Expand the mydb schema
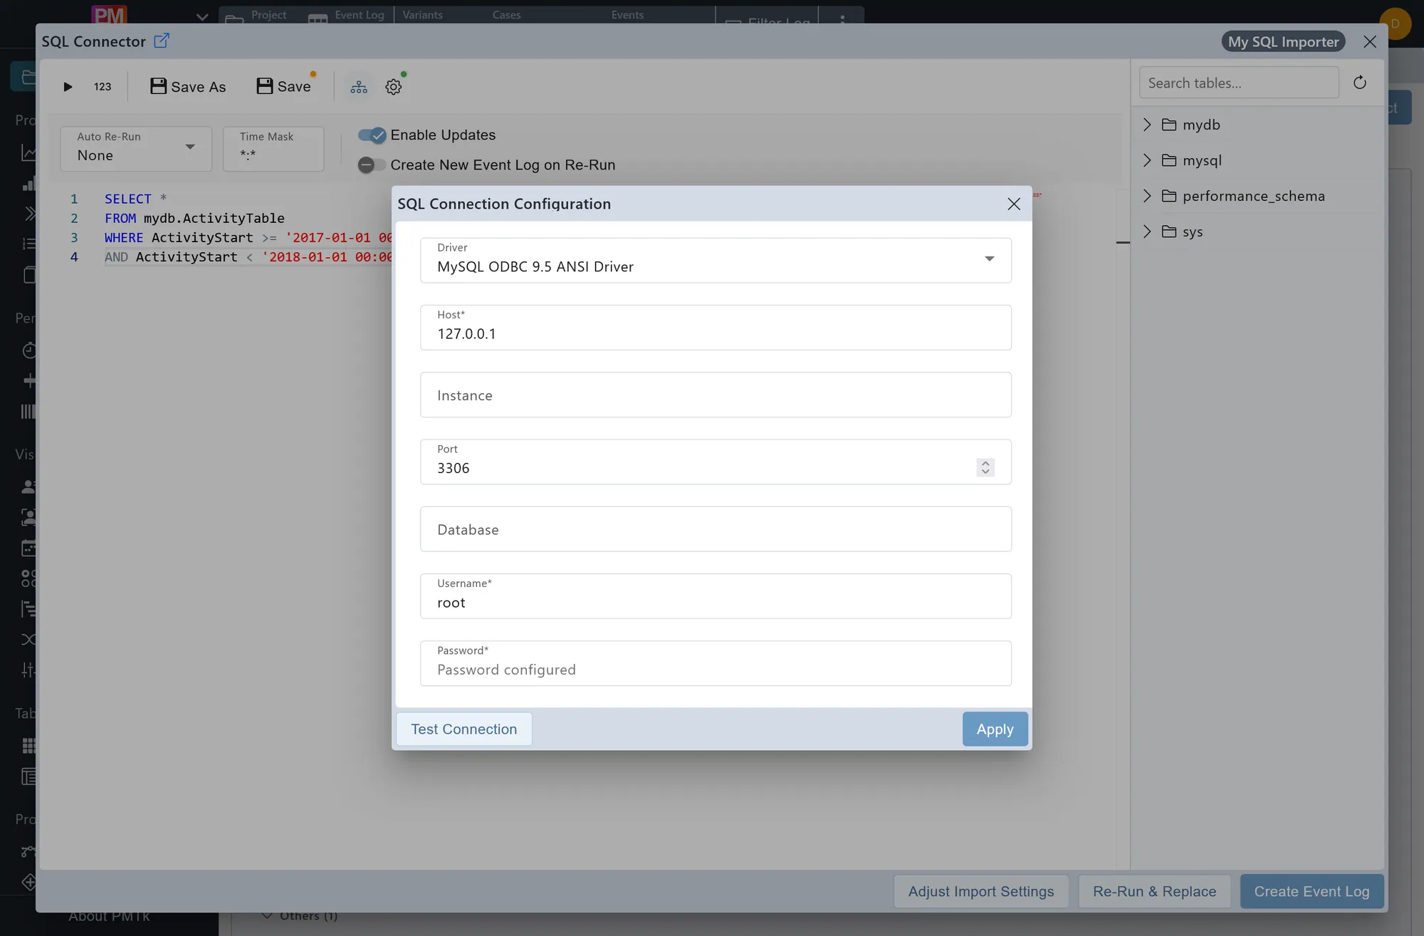 [x=1147, y=125]
